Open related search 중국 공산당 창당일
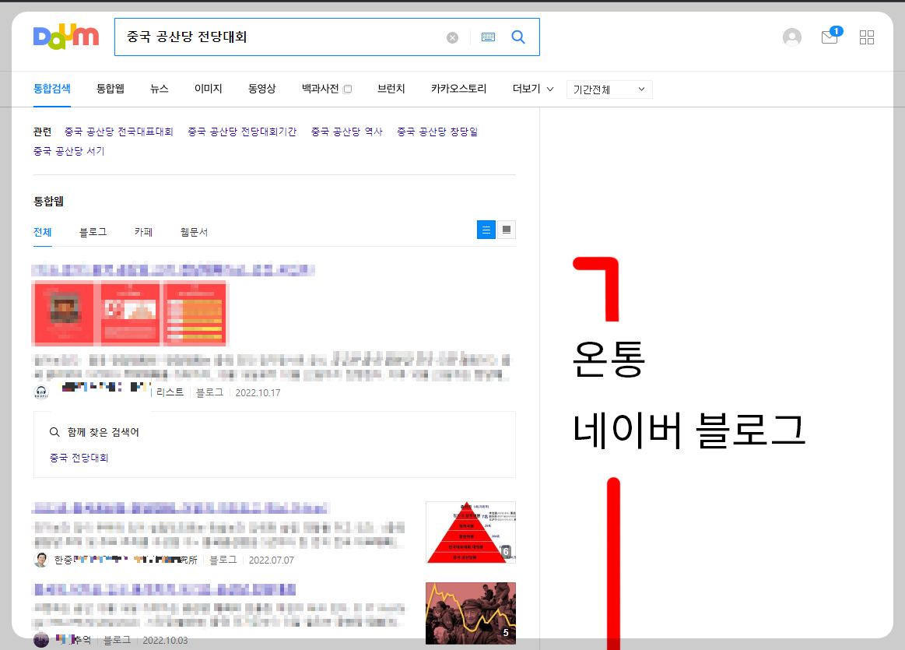Viewport: 905px width, 650px height. (437, 132)
